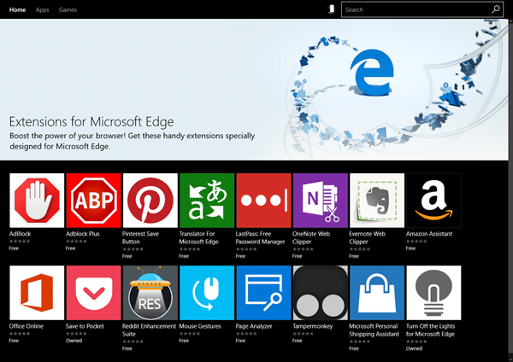Click the AdBlock name label
The image size is (513, 362).
coord(20,234)
